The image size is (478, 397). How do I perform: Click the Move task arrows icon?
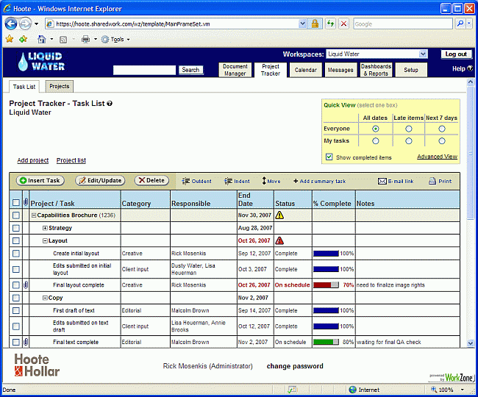coord(264,181)
